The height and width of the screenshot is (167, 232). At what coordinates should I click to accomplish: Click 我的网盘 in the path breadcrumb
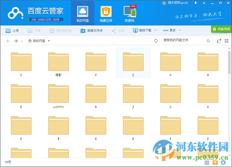point(39,41)
